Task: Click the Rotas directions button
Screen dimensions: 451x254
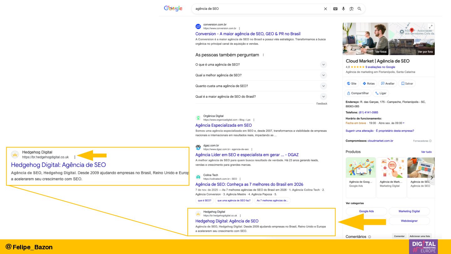Action: click(369, 83)
